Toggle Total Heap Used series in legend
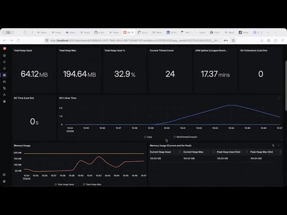The height and width of the screenshot is (215, 287). tap(64, 185)
